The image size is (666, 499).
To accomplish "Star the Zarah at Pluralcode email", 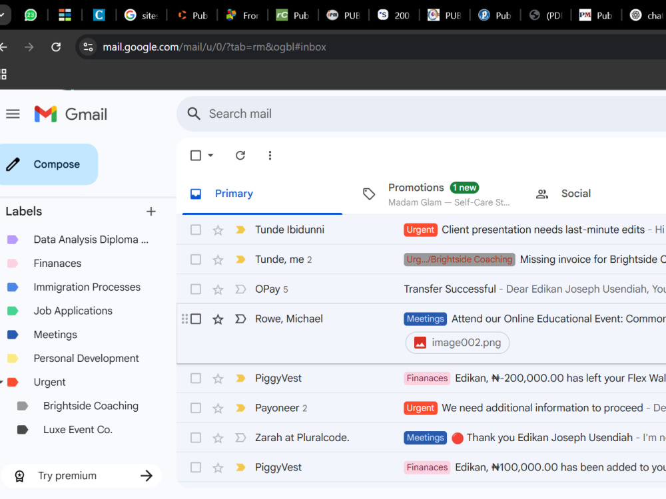I will coord(218,438).
